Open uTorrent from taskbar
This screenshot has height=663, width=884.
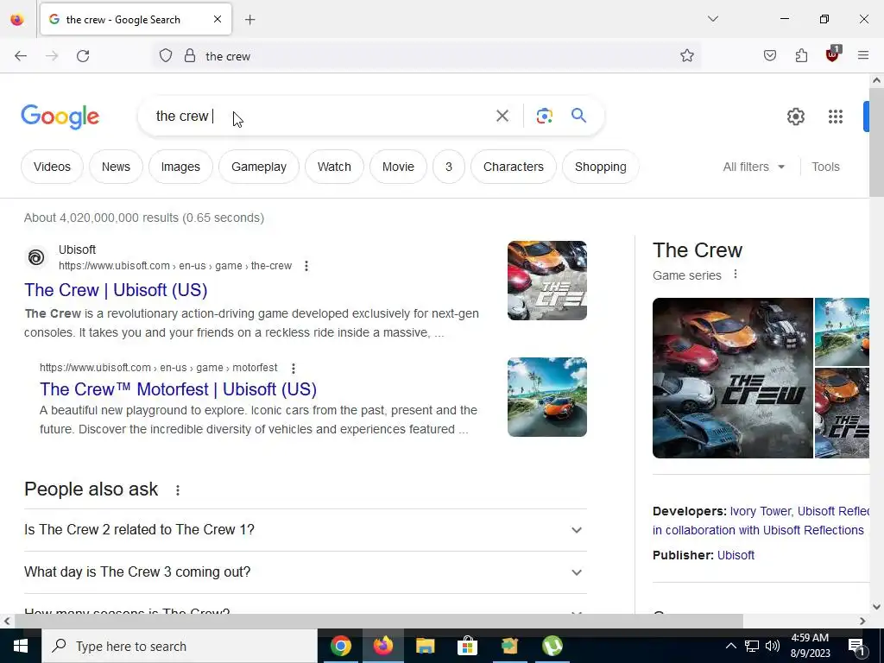[x=552, y=646]
